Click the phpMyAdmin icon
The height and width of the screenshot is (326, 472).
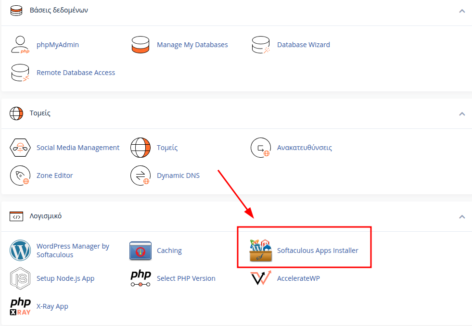pyautogui.click(x=20, y=45)
